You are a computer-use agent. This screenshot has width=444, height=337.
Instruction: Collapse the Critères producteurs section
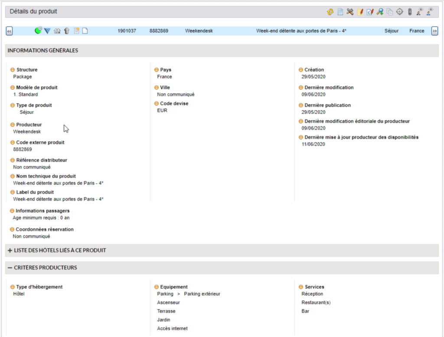coord(10,268)
